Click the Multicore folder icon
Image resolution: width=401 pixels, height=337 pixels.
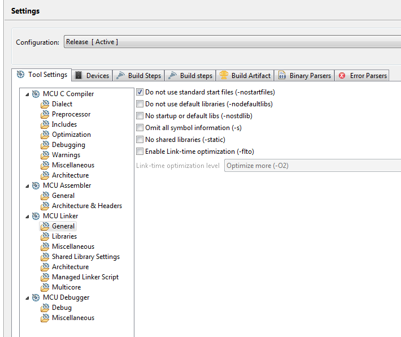pos(45,287)
